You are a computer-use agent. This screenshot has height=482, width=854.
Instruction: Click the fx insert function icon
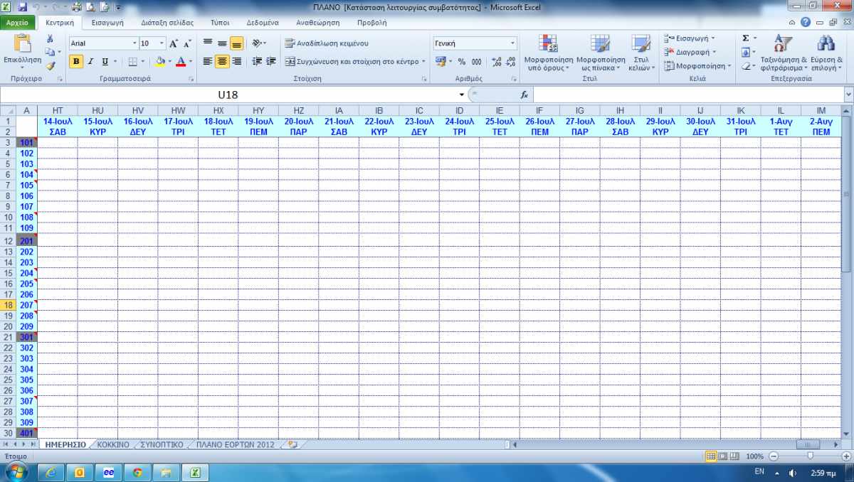(x=524, y=95)
